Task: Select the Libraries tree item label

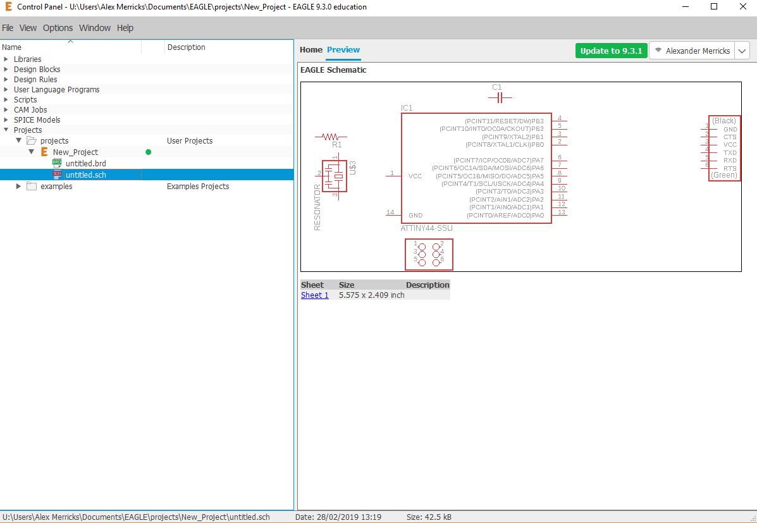Action: [x=28, y=59]
